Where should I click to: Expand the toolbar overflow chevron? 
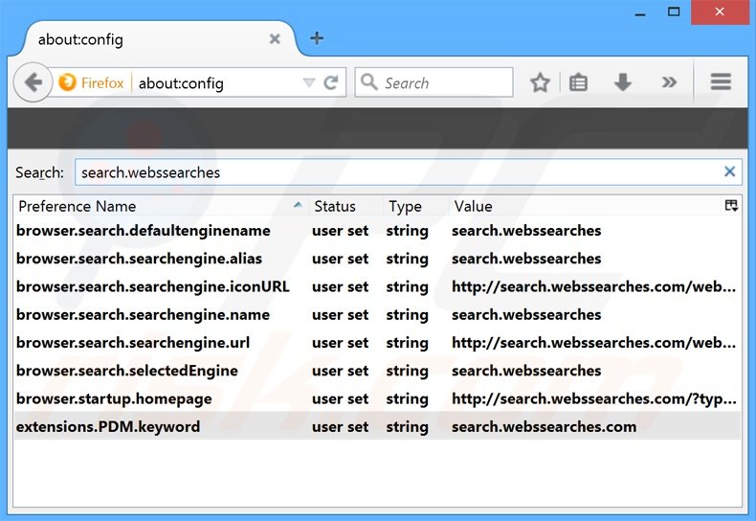point(669,82)
